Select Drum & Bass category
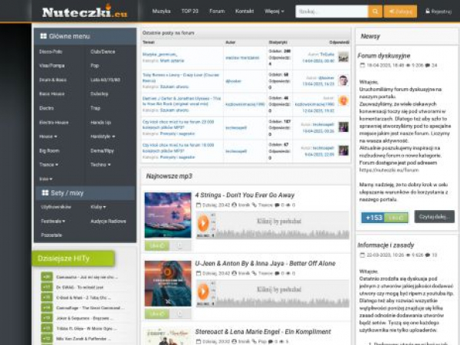This screenshot has height=345, width=460. click(x=53, y=80)
